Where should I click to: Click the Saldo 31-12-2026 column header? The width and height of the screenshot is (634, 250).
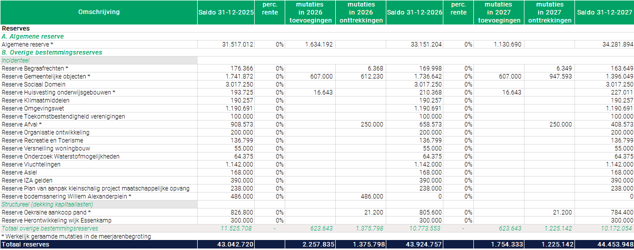coord(415,12)
